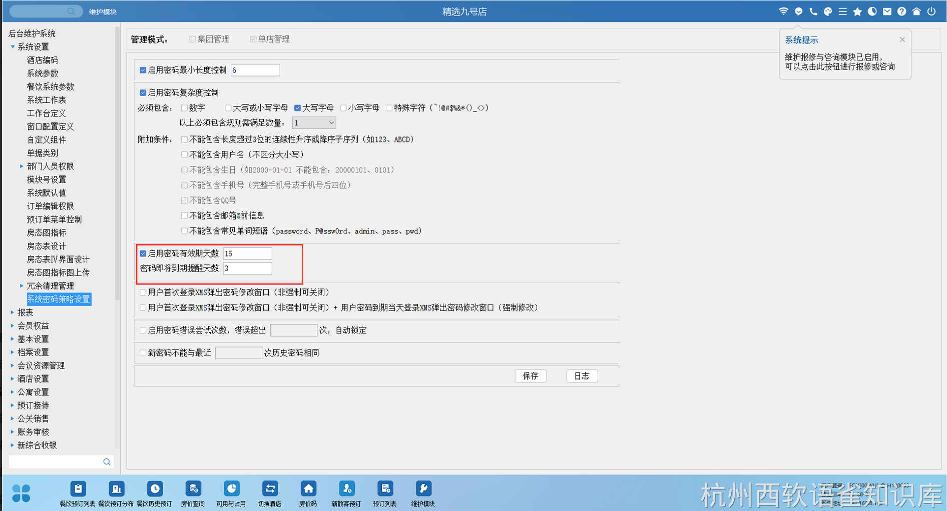The height and width of the screenshot is (511, 947).
Task: Open the 餐饮预订列表 icon in bottom toolbar
Action: [78, 489]
